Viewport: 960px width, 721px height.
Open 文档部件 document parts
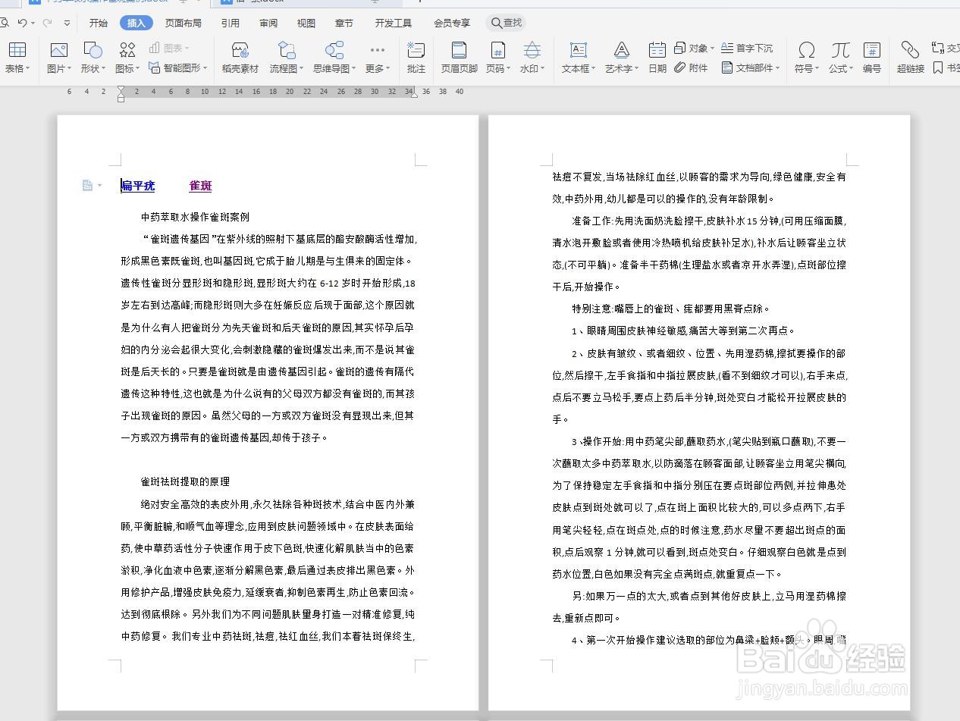pos(751,67)
